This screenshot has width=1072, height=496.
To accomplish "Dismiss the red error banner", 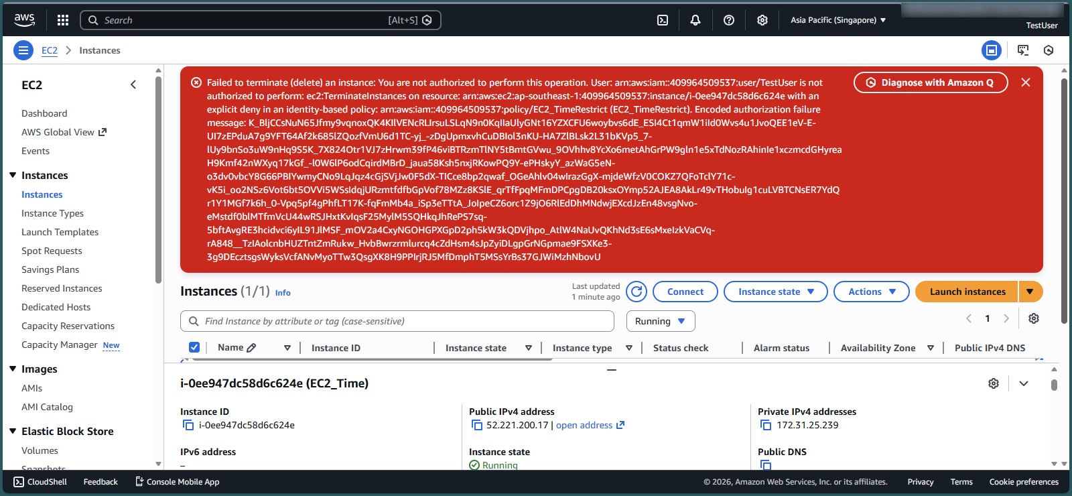I will point(1026,82).
